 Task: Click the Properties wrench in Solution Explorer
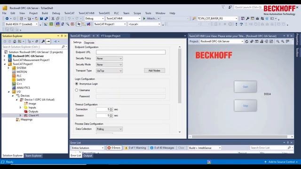[43, 41]
